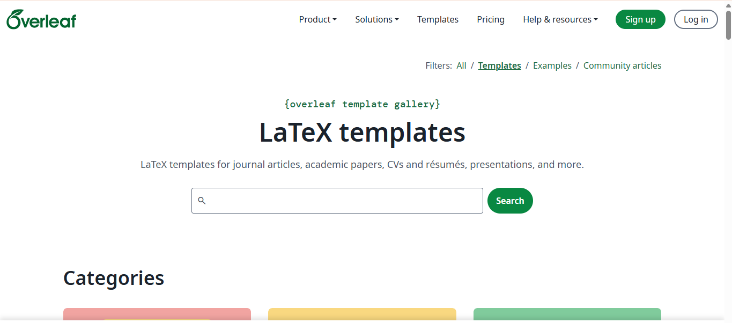This screenshot has width=732, height=323.
Task: Click the "Filters:" label
Action: pyautogui.click(x=439, y=65)
